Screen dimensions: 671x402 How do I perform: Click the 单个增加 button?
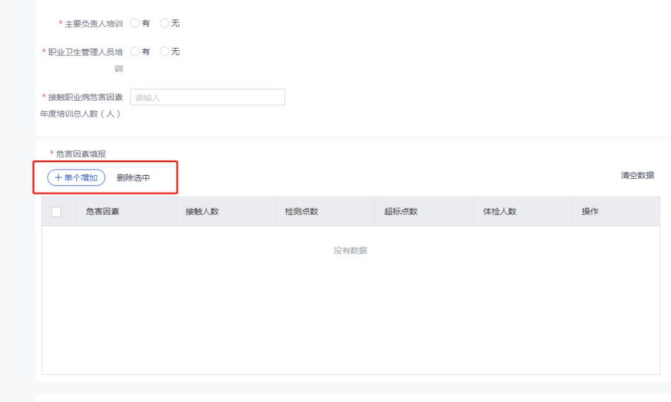(76, 178)
